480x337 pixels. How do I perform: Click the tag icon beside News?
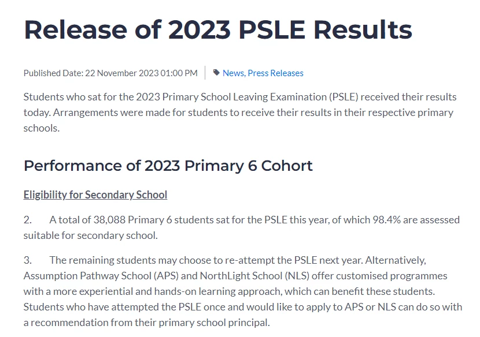pos(216,73)
